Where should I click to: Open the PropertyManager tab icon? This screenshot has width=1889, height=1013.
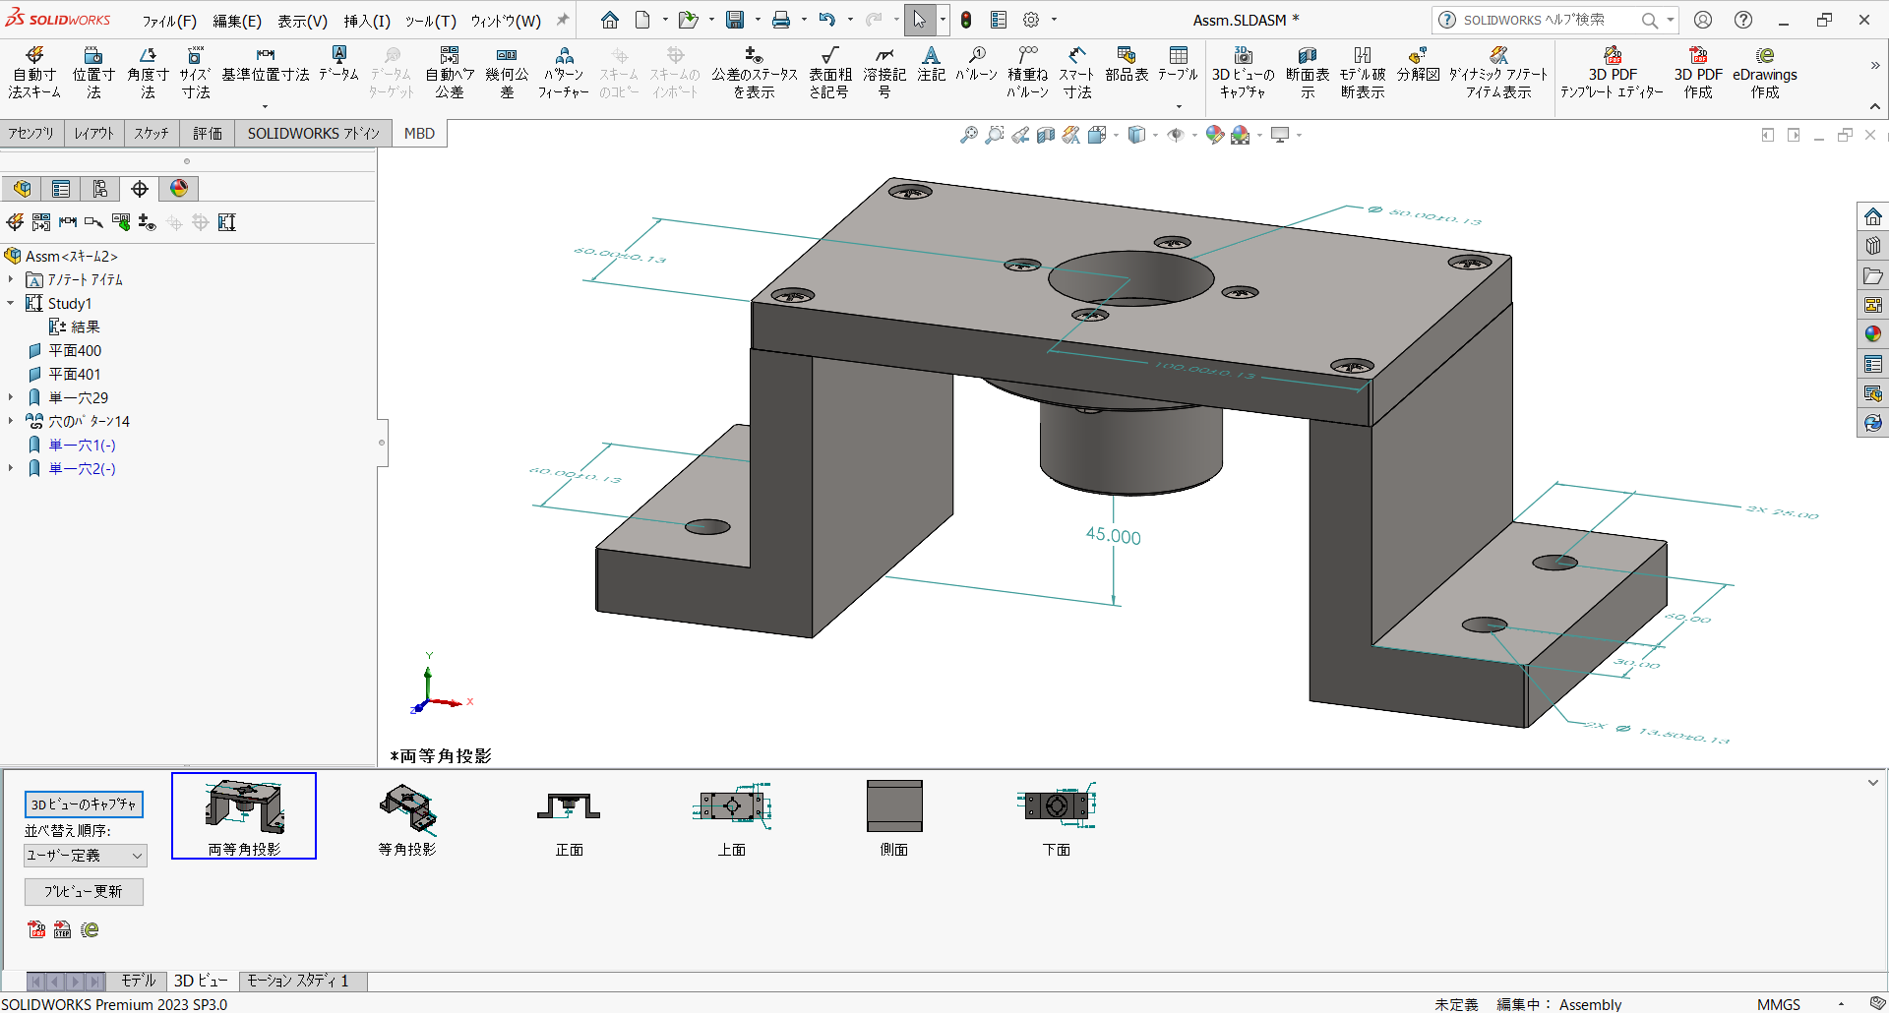tap(61, 189)
